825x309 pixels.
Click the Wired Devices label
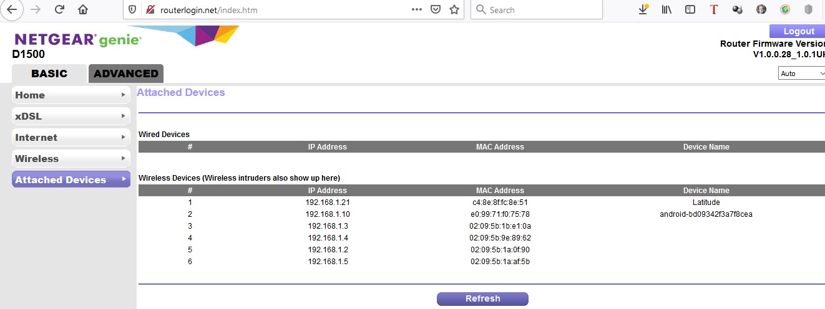[164, 135]
